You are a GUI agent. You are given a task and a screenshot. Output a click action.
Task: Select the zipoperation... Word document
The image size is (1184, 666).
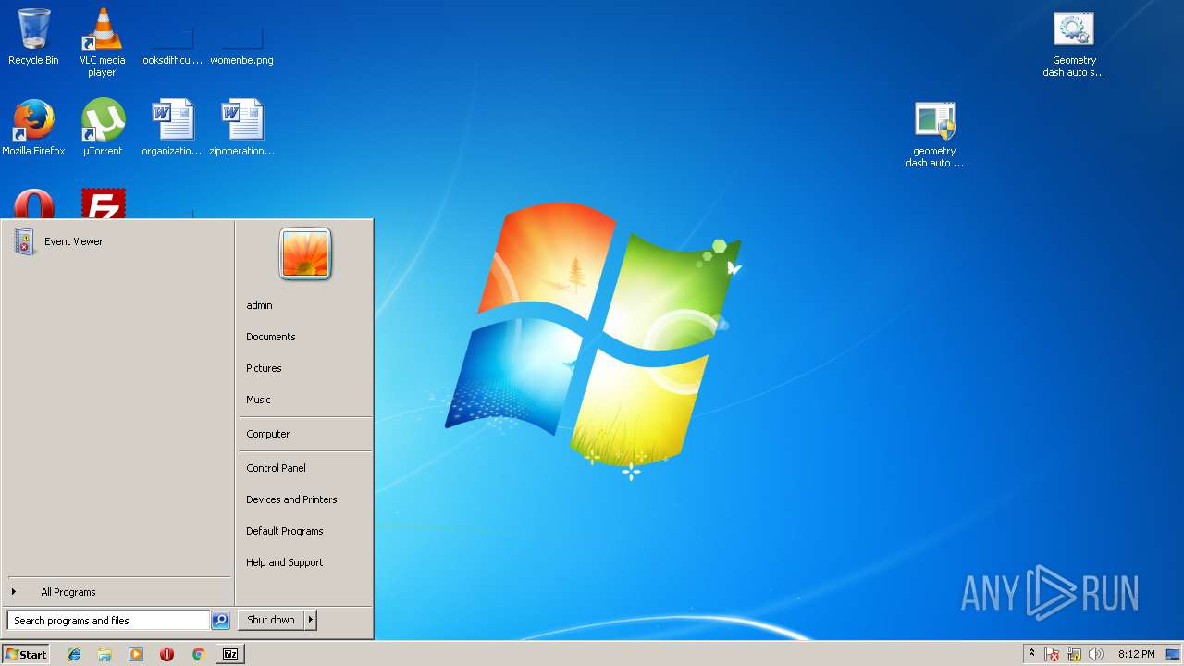click(x=241, y=128)
